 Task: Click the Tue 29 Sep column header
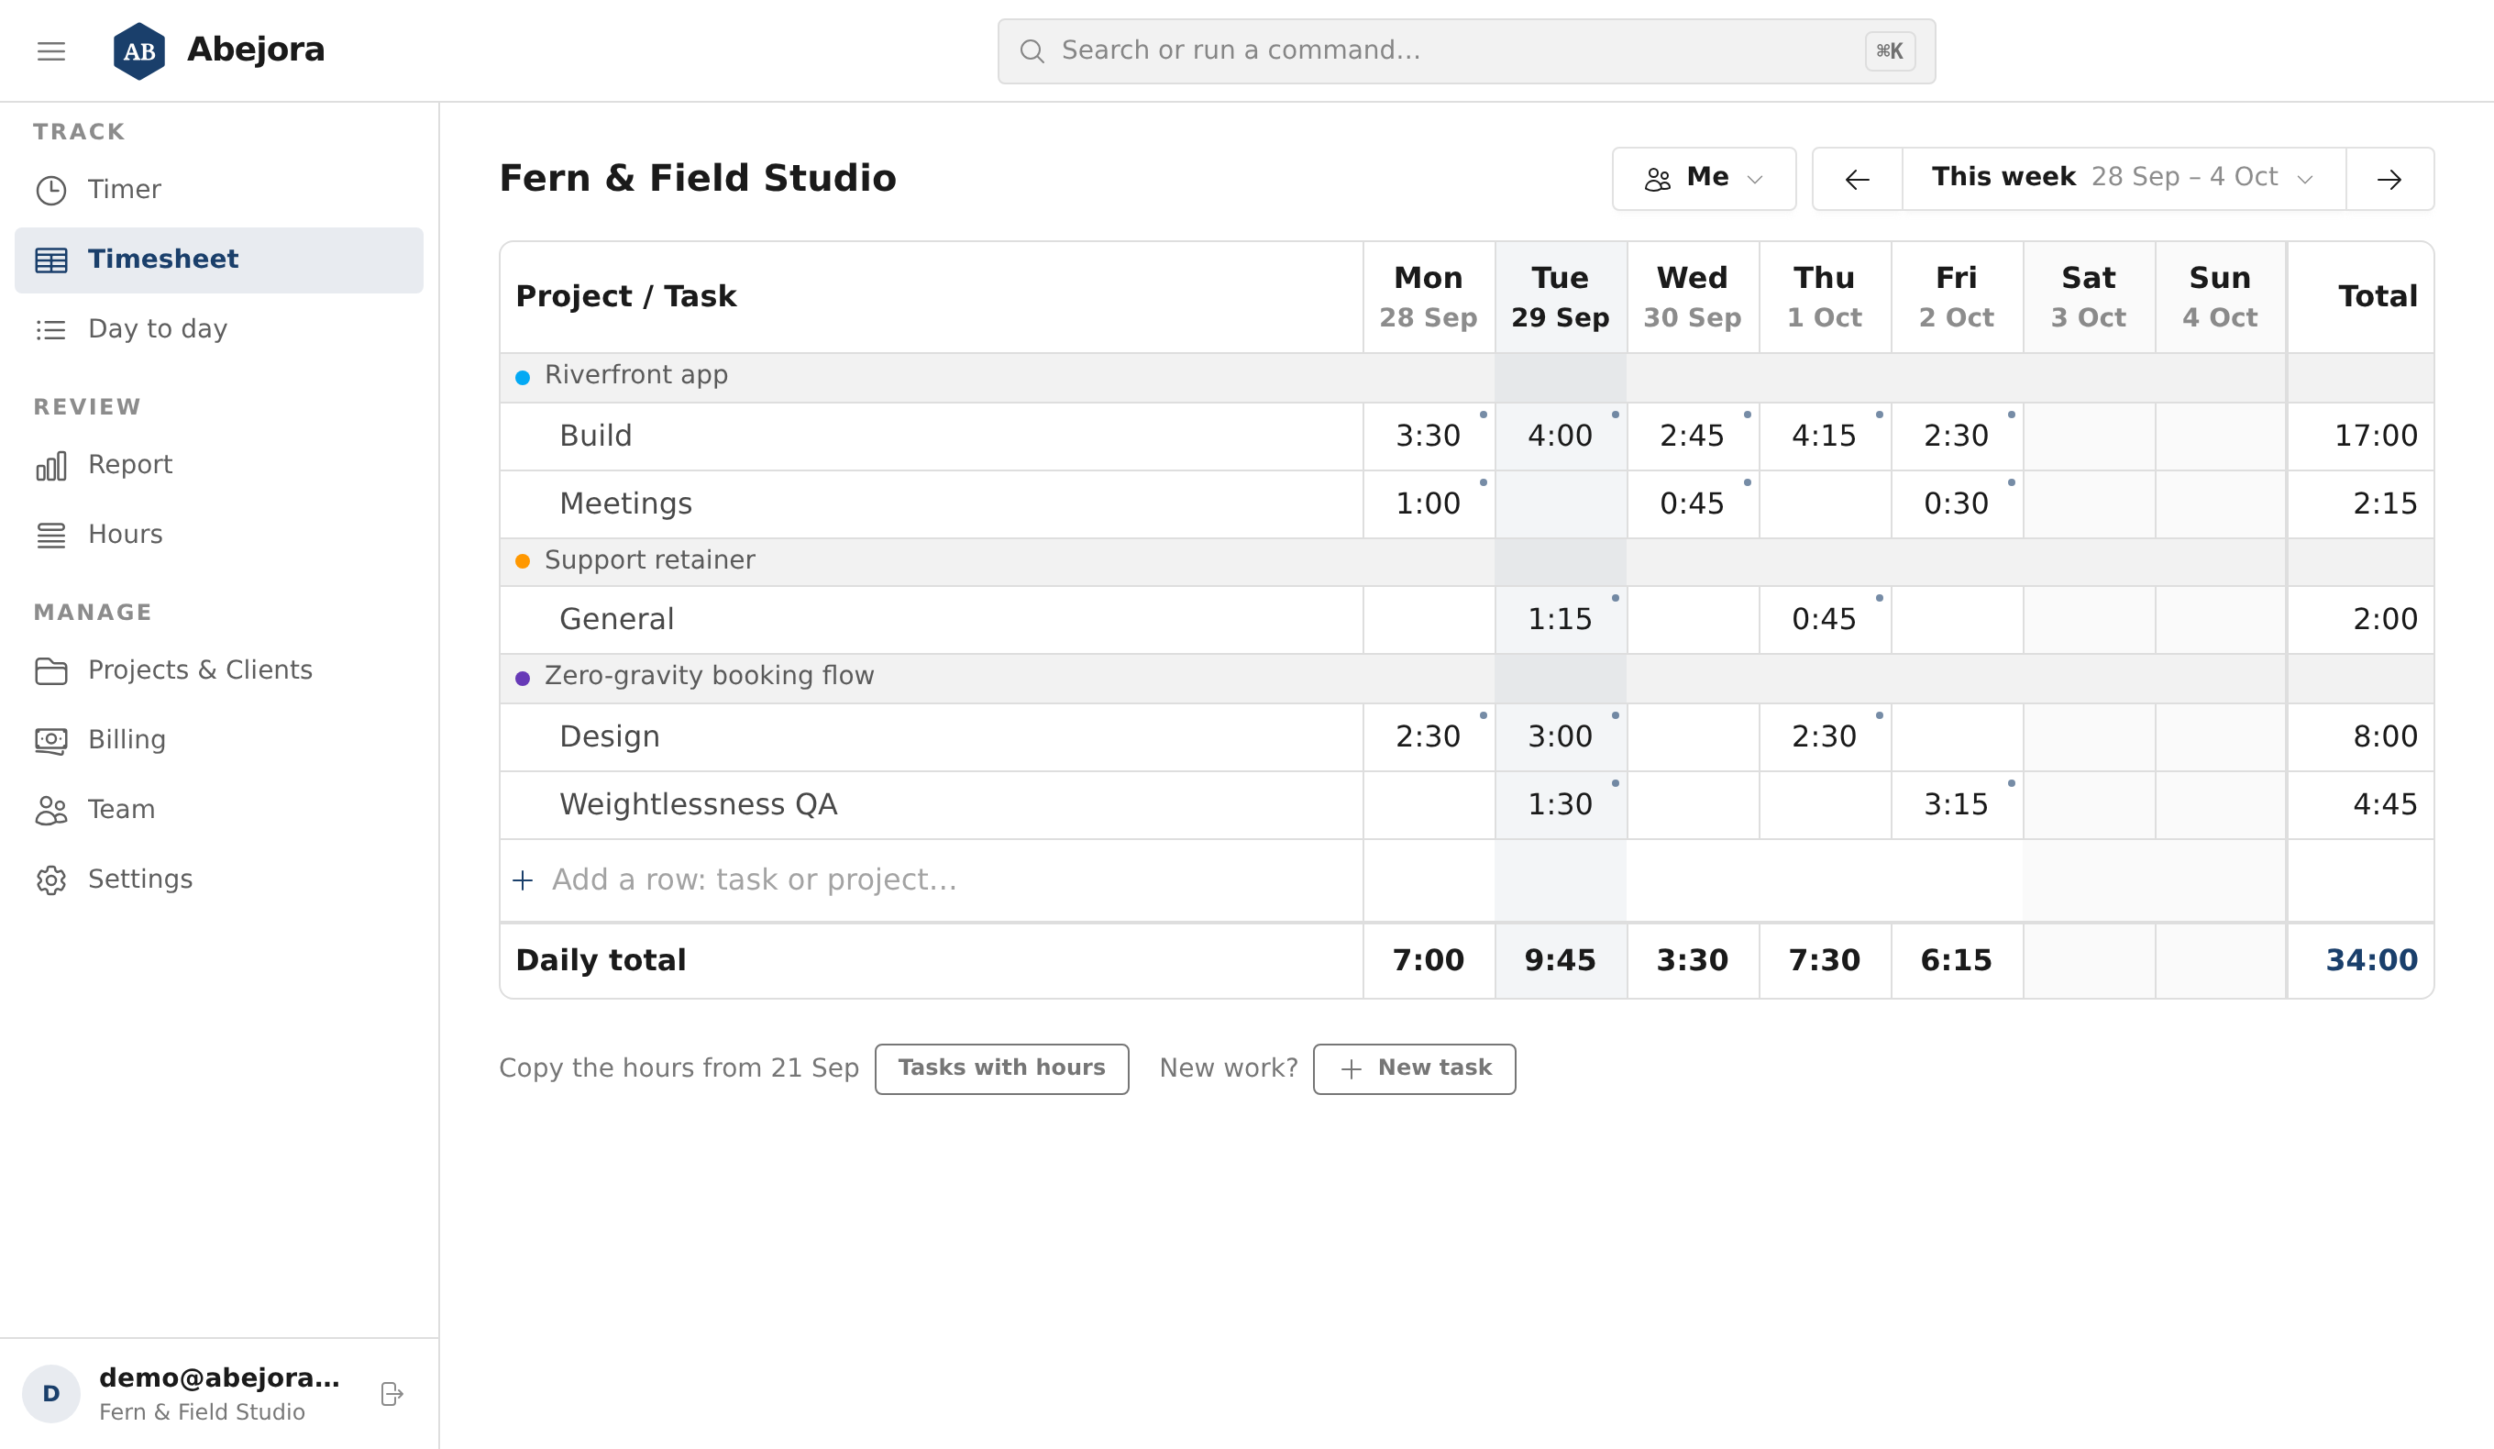[1560, 297]
